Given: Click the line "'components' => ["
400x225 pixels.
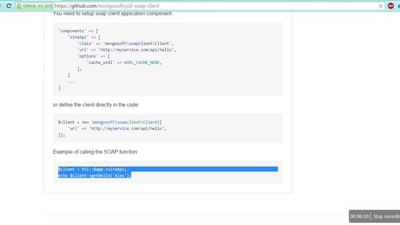Looking at the screenshot, I should (78, 31).
